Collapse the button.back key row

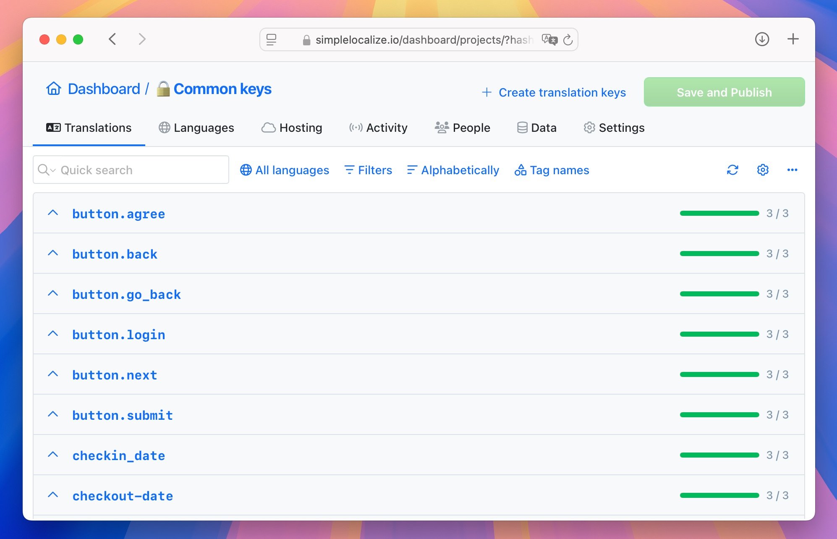pos(53,253)
